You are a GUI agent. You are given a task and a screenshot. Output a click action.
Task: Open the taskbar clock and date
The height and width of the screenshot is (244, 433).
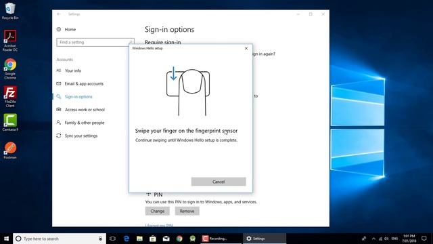point(409,239)
